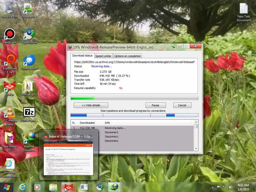256x192 pixels.
Task: Click the file size value 3.273 GB
Action: 105,72
